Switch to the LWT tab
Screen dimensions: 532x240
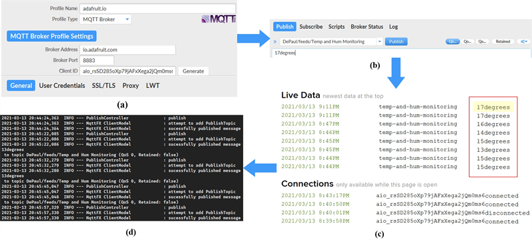153,86
